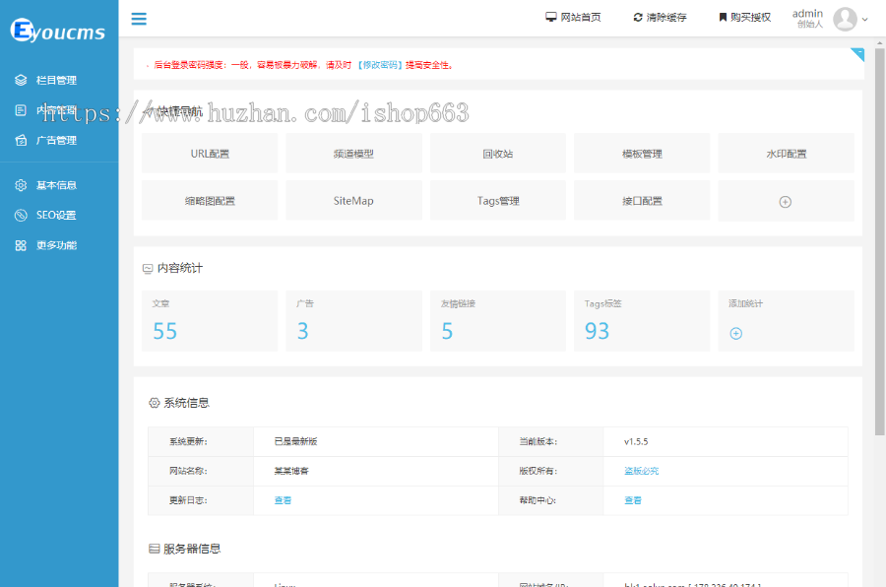The height and width of the screenshot is (587, 886).
Task: Click the Tags标签 count 93
Action: coord(598,331)
